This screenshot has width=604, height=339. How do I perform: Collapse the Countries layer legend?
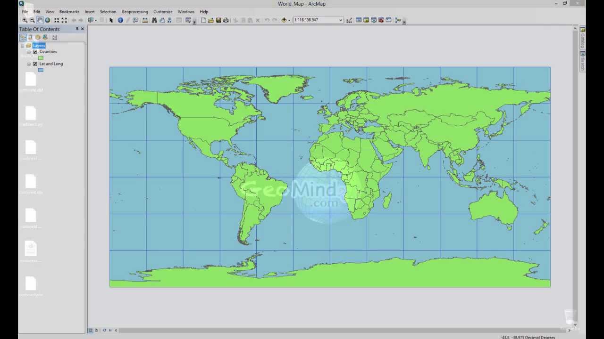click(x=29, y=52)
